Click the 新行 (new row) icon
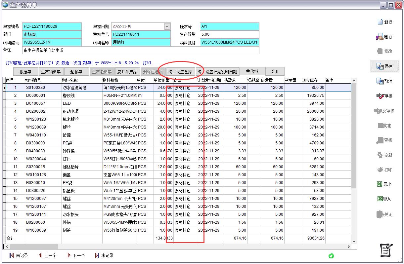 pyautogui.click(x=380, y=22)
